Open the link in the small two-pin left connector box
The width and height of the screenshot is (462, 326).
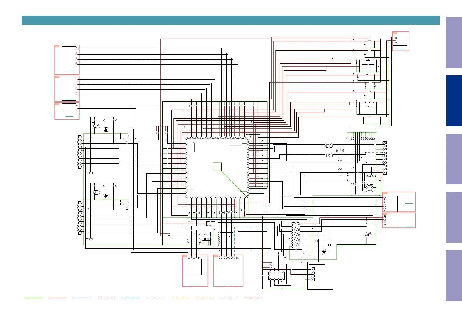click(69, 116)
